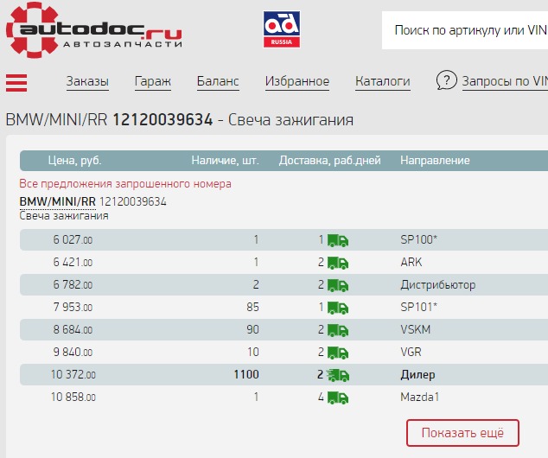Screen dimensions: 548x458
Task: Sort by Наличие, шт. column header
Action: tap(225, 161)
